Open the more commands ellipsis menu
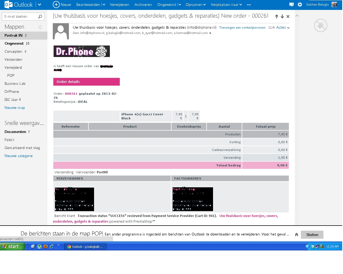Screen dimensions: 343x274 249,5
